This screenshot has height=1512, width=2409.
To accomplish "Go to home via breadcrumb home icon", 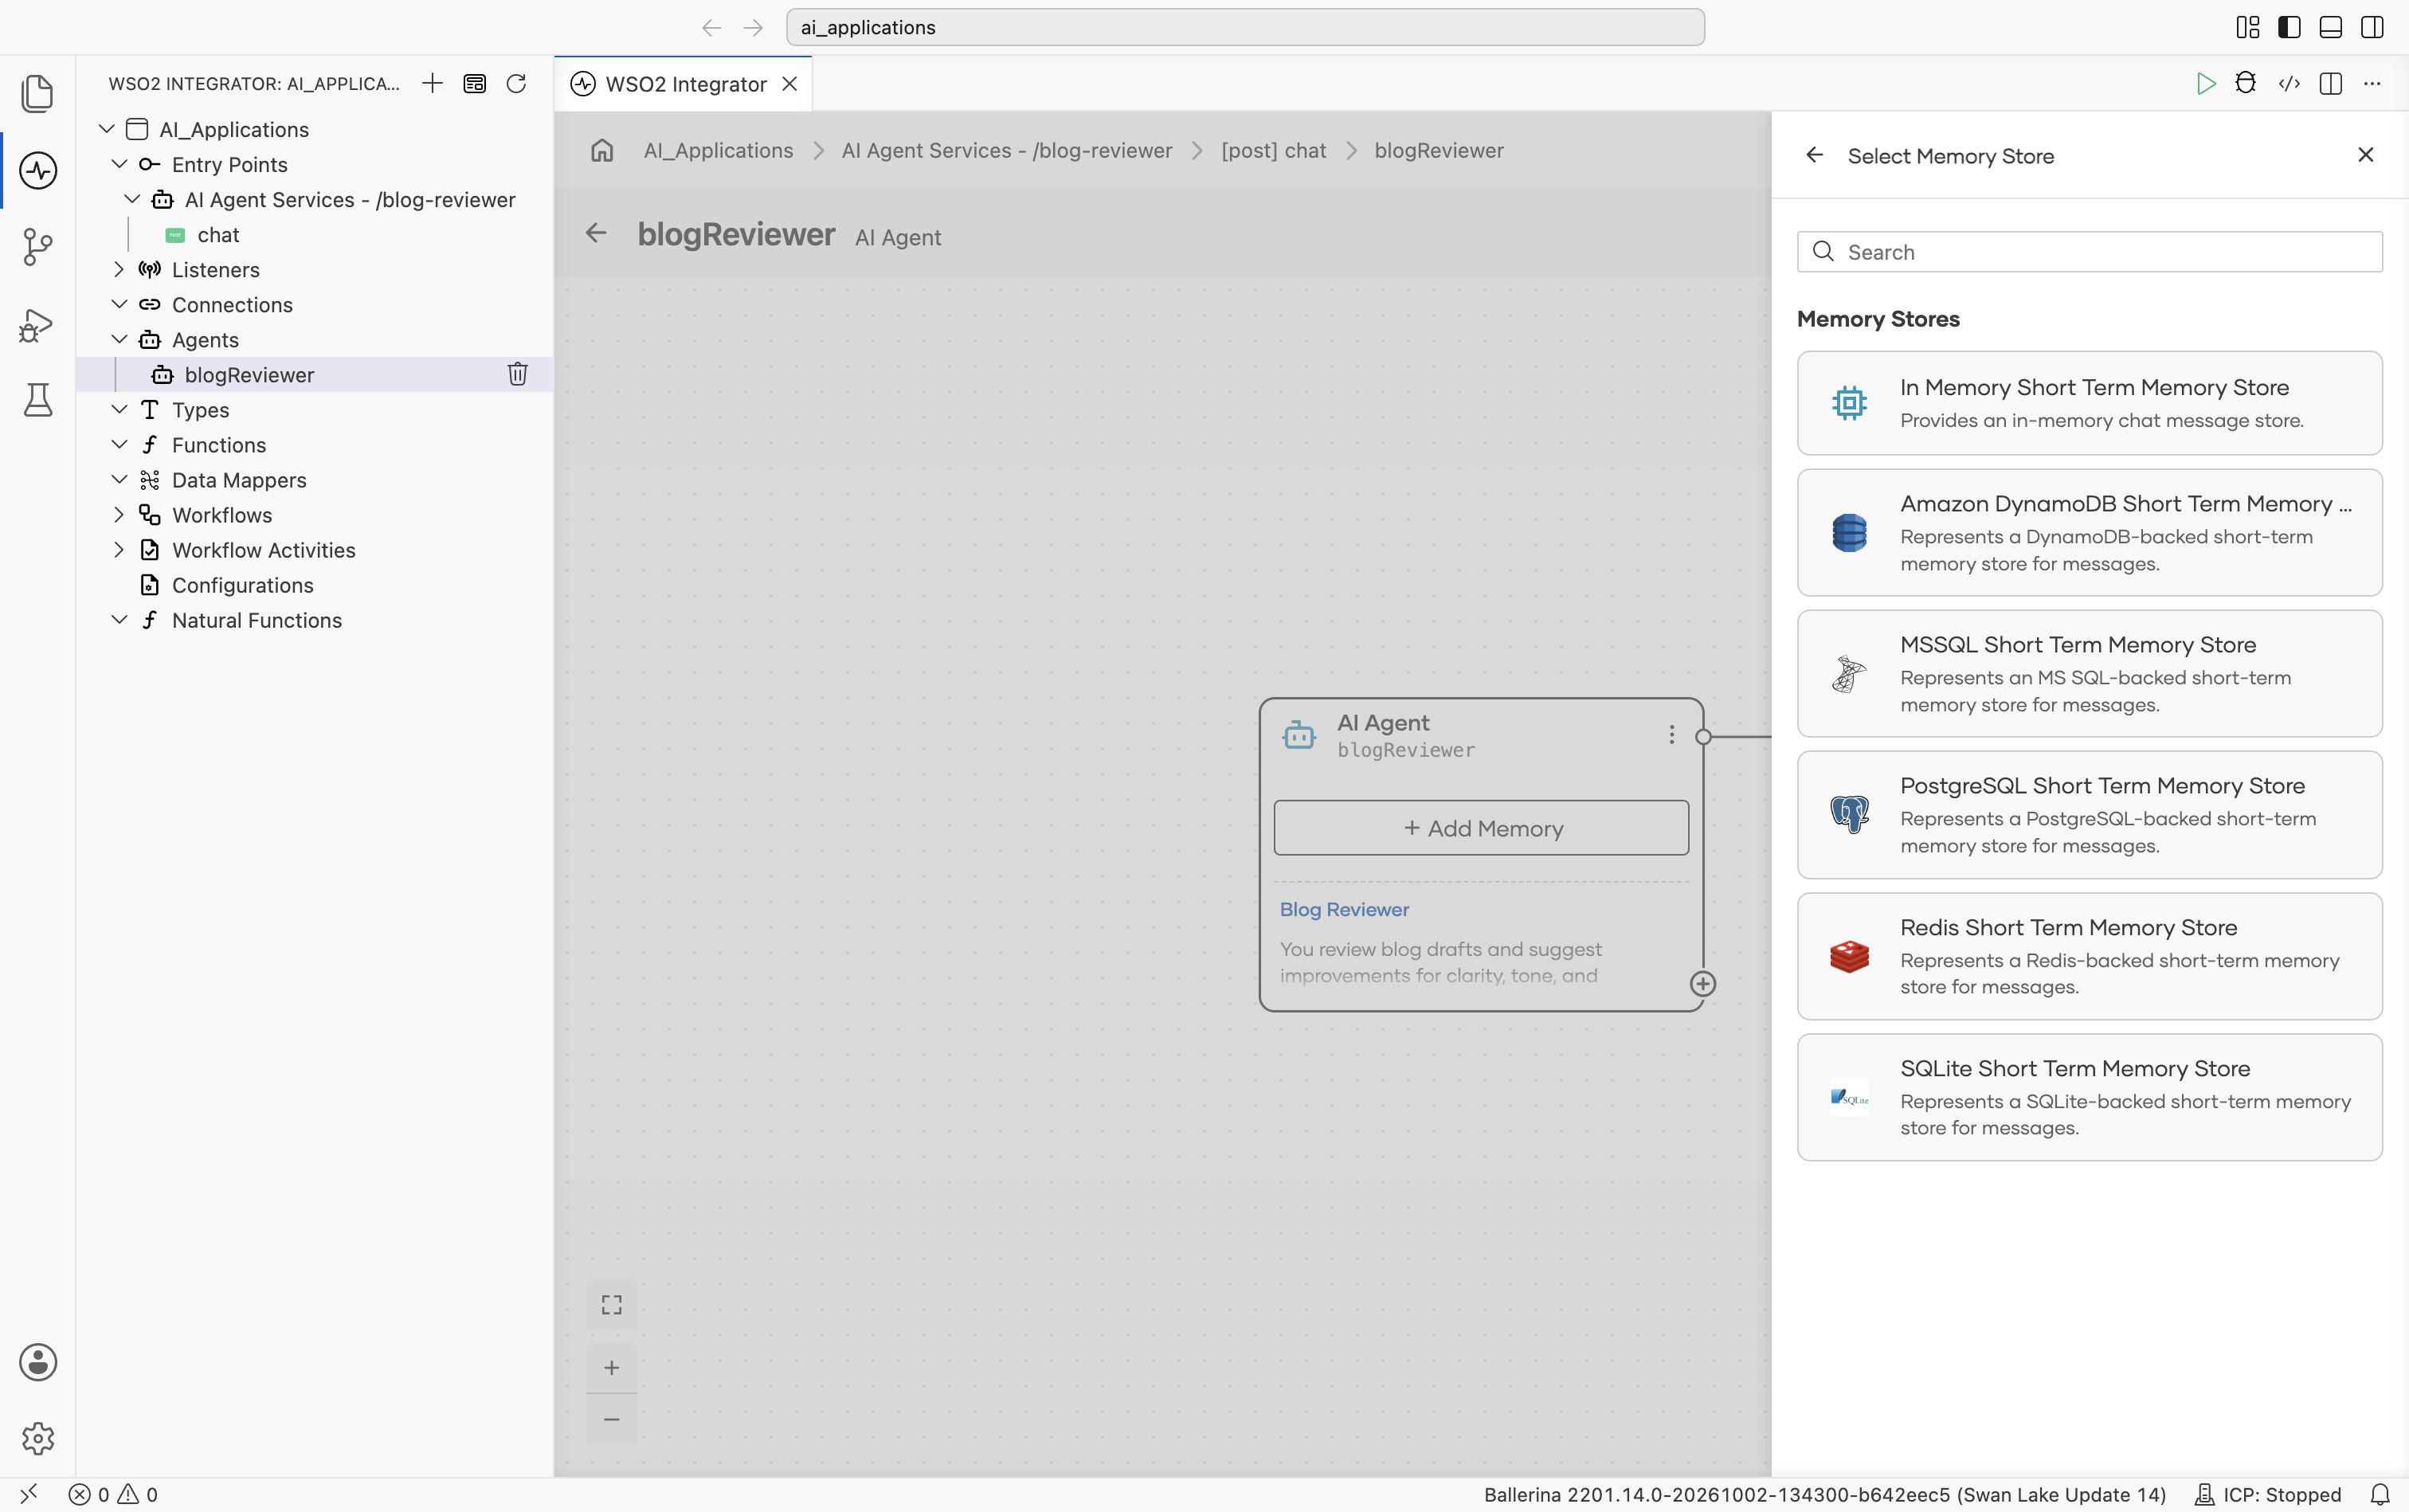I will (602, 150).
